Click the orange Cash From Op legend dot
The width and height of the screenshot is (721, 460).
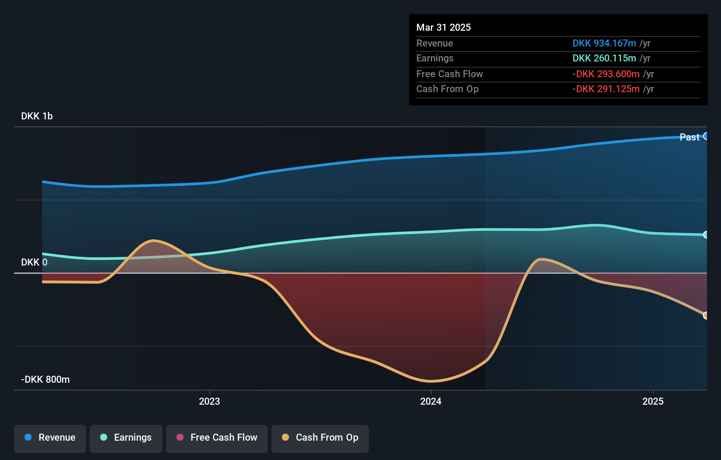[x=285, y=437]
